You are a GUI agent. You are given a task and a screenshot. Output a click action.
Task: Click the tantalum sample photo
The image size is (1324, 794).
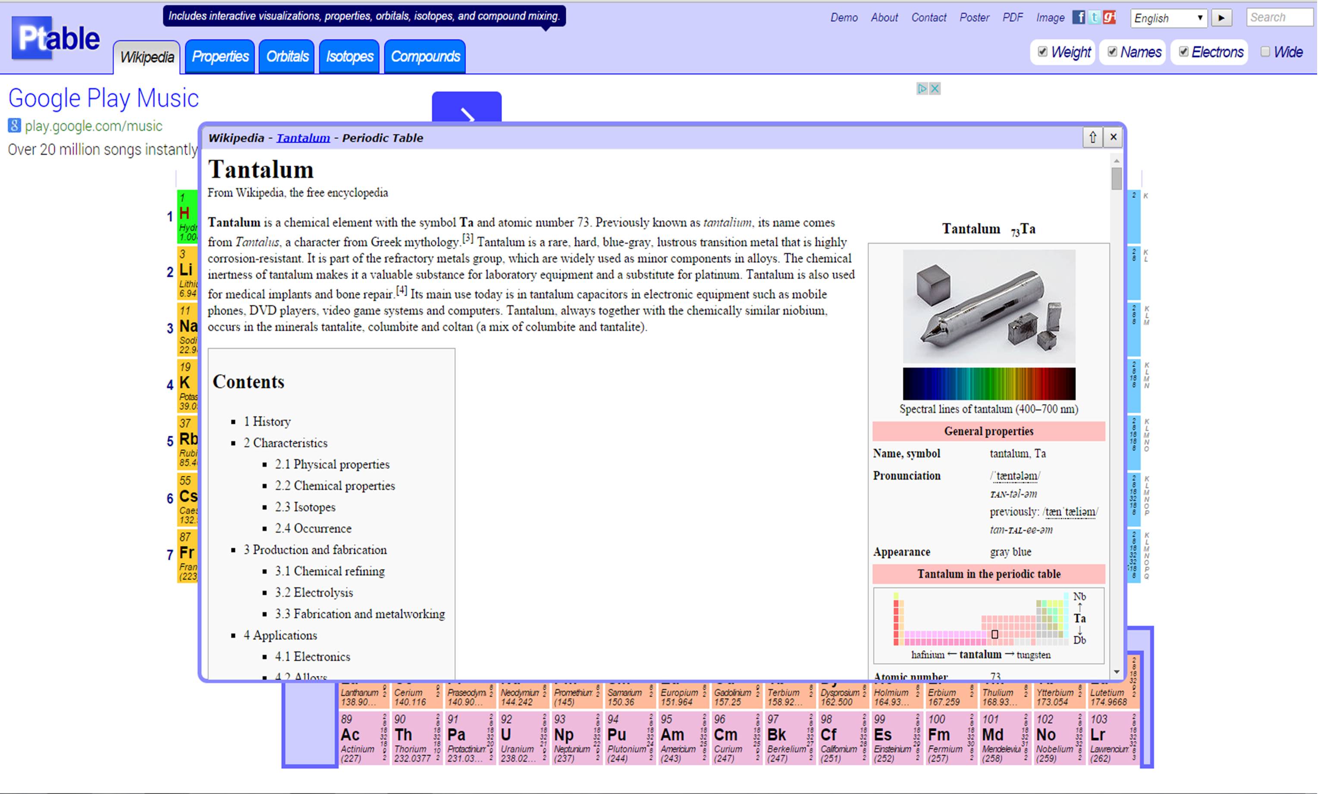pos(989,306)
